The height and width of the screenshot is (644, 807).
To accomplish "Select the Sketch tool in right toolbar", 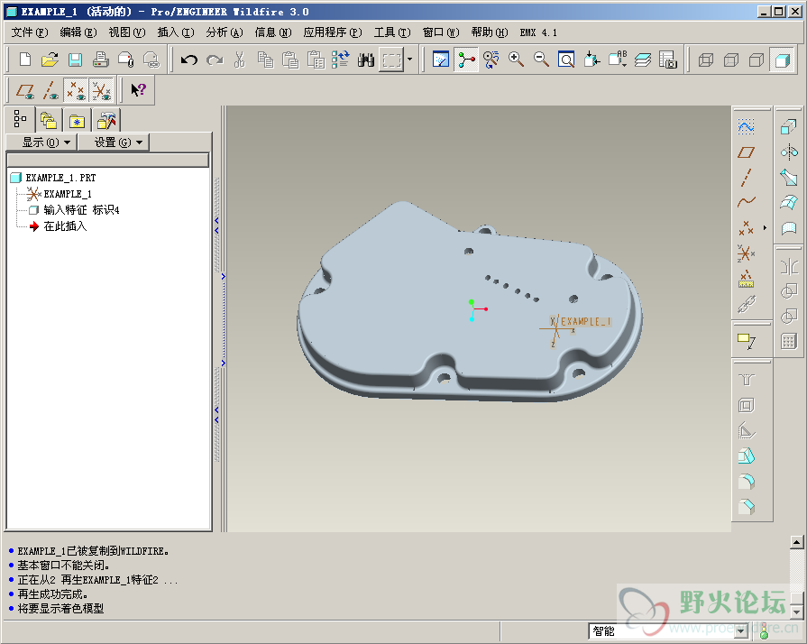I will point(747,126).
